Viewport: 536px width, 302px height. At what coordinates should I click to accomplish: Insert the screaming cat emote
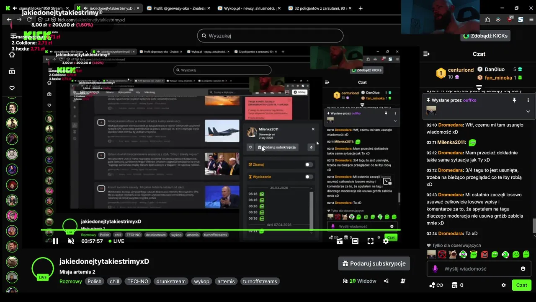pos(452,254)
